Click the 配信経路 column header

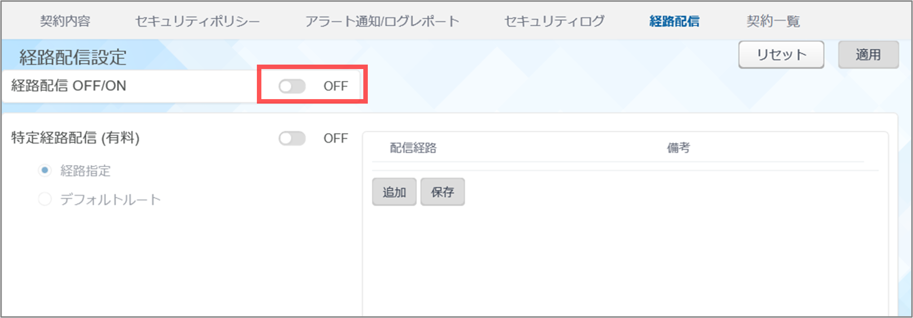[413, 148]
